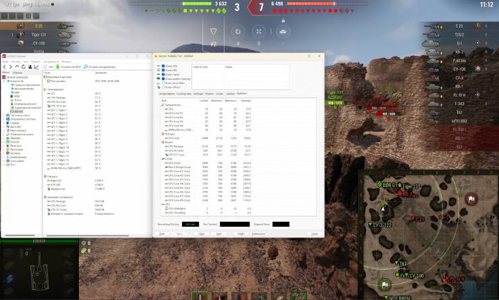Click the up-level arrow in AIDA64
499x300 pixels.
(x=17, y=67)
